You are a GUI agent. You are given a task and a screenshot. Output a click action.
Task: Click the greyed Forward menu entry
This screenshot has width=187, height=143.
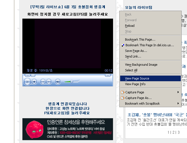point(150,20)
